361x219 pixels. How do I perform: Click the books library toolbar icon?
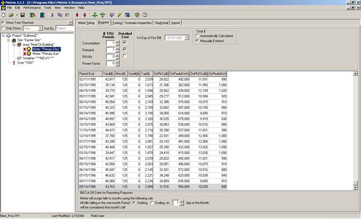pyautogui.click(x=33, y=15)
